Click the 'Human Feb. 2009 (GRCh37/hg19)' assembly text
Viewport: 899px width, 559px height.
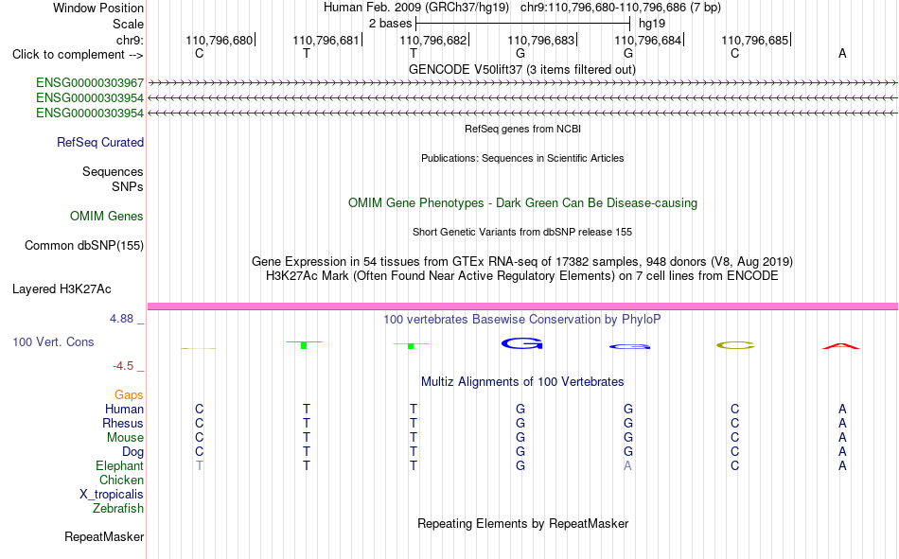[416, 8]
